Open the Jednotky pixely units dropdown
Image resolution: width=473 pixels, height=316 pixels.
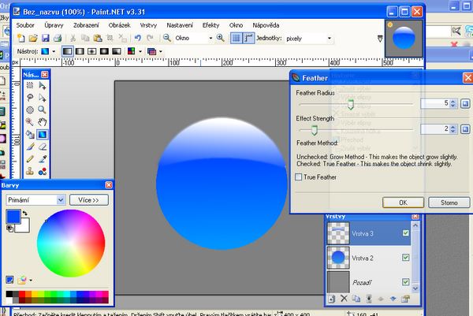pos(329,38)
